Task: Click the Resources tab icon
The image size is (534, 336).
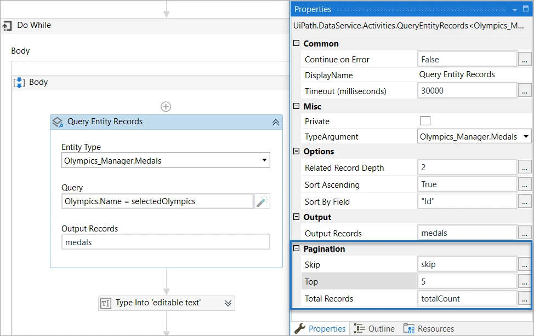Action: [408, 328]
